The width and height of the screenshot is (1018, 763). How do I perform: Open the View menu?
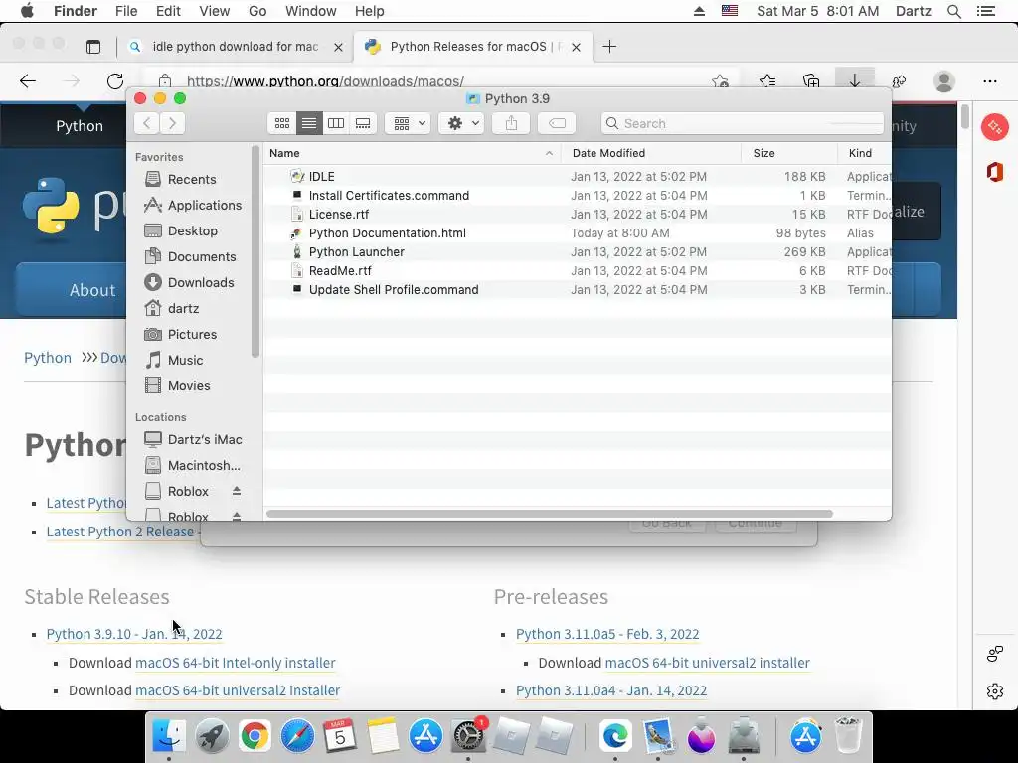click(215, 11)
